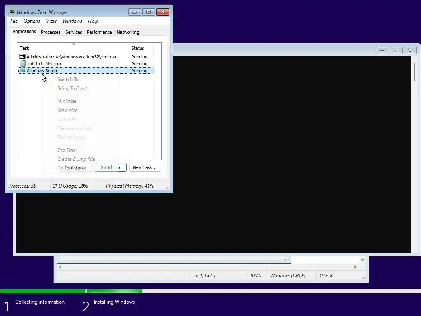421x316 pixels.
Task: Choose Switch To in the context menu
Action: click(x=68, y=79)
